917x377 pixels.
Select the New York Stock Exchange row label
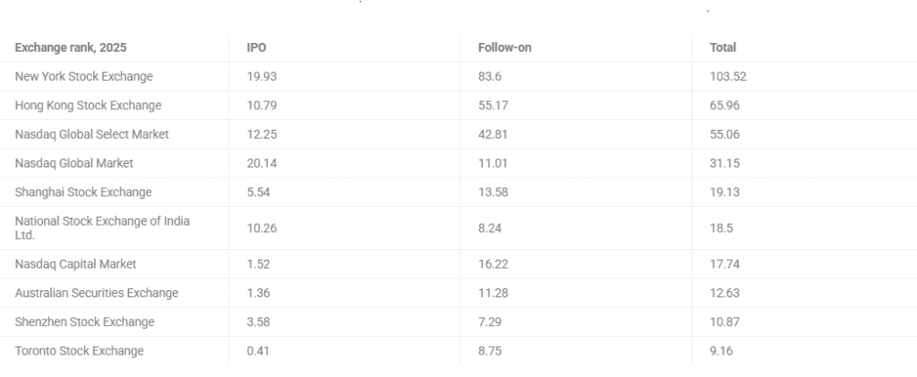(x=84, y=76)
